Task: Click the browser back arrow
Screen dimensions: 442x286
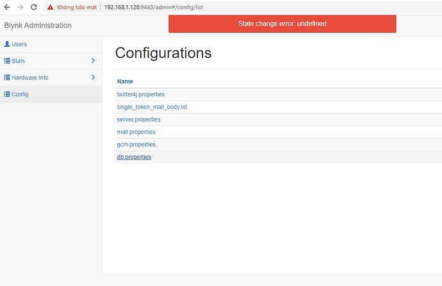Action: [7, 7]
